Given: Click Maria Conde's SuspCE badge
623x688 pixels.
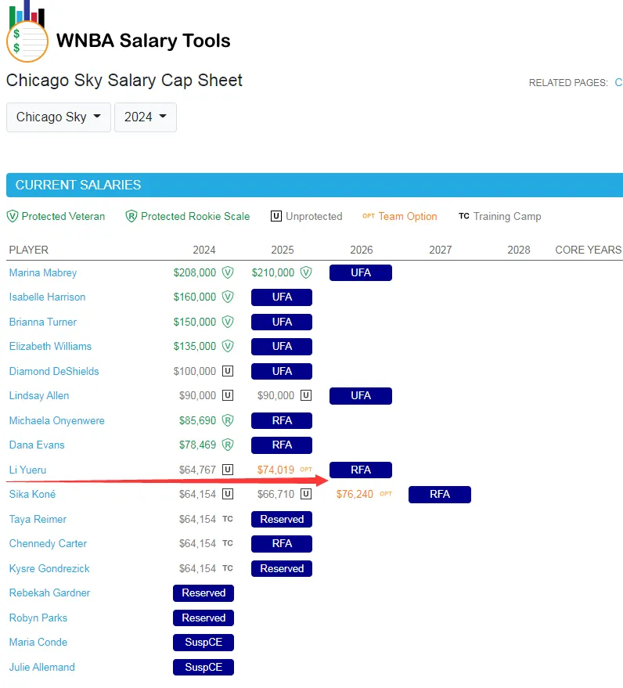Looking at the screenshot, I should pyautogui.click(x=203, y=642).
